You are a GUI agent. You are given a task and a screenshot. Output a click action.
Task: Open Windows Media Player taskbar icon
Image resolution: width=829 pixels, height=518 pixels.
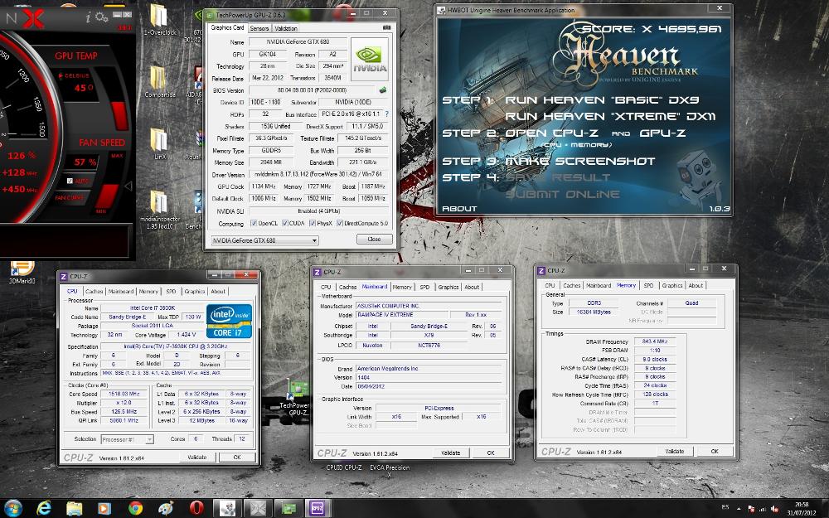(104, 509)
